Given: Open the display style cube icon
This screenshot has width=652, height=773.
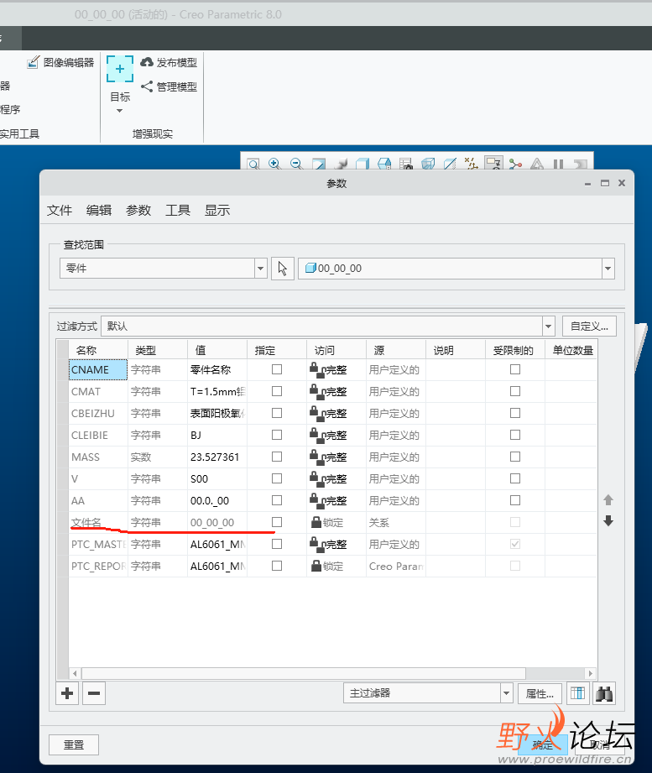Looking at the screenshot, I should pyautogui.click(x=363, y=165).
